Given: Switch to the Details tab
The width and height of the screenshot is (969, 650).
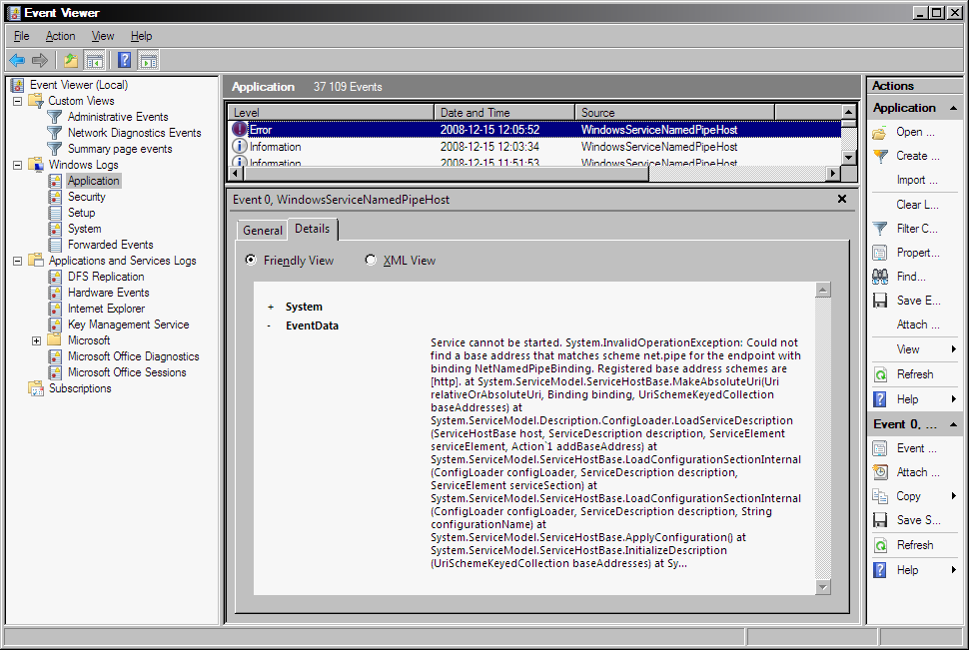Looking at the screenshot, I should tap(312, 229).
